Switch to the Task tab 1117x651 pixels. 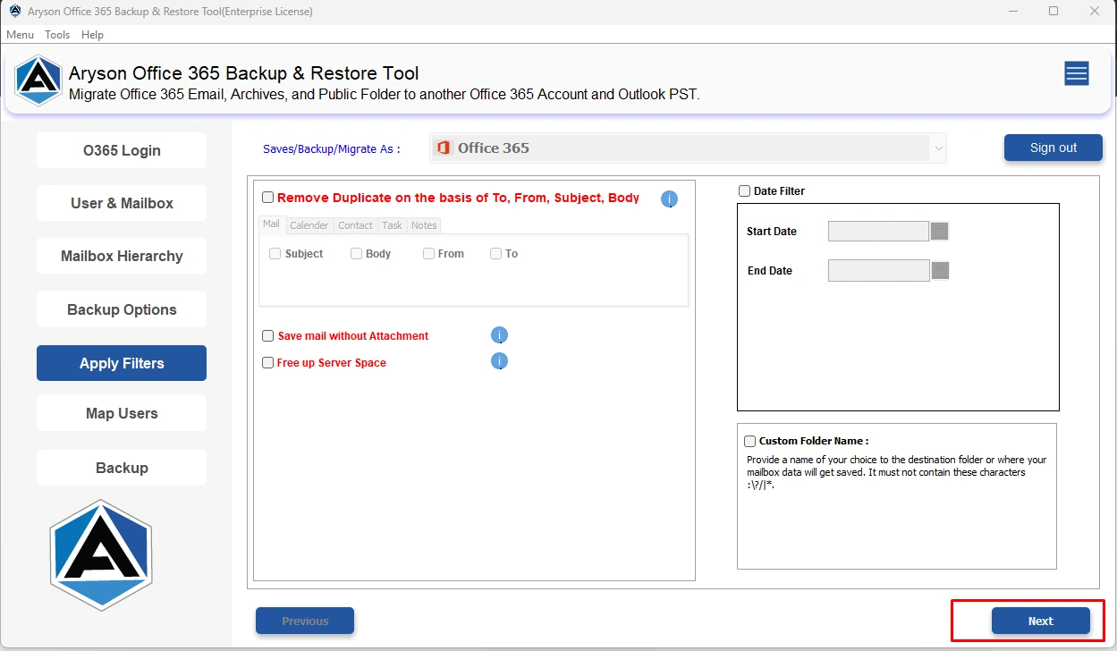(392, 225)
